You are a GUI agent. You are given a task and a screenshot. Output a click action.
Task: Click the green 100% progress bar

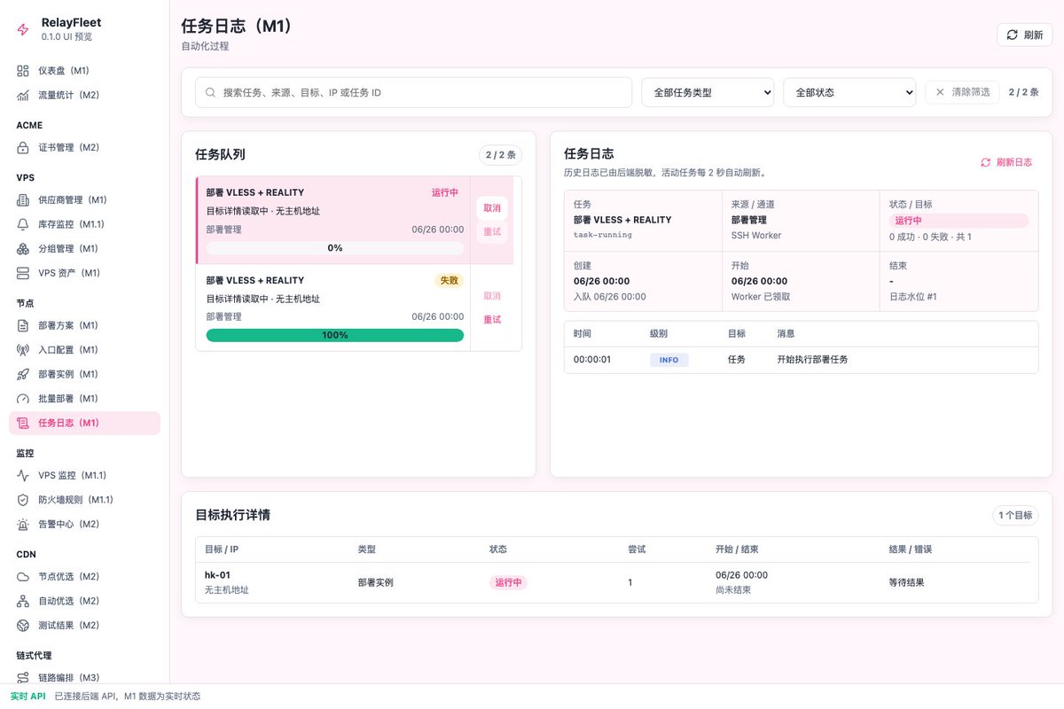[335, 335]
